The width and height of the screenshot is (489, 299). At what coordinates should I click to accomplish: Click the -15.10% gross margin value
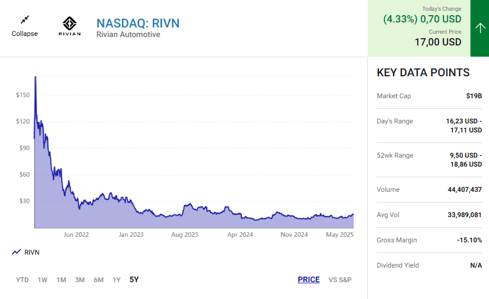pyautogui.click(x=469, y=240)
